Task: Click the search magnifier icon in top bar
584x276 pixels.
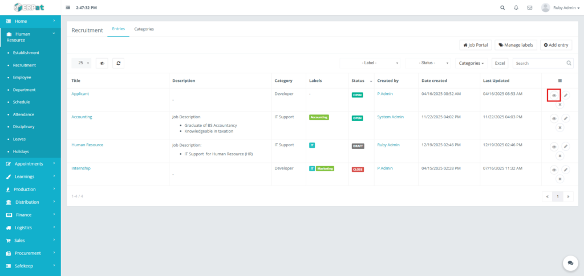Action: [502, 8]
